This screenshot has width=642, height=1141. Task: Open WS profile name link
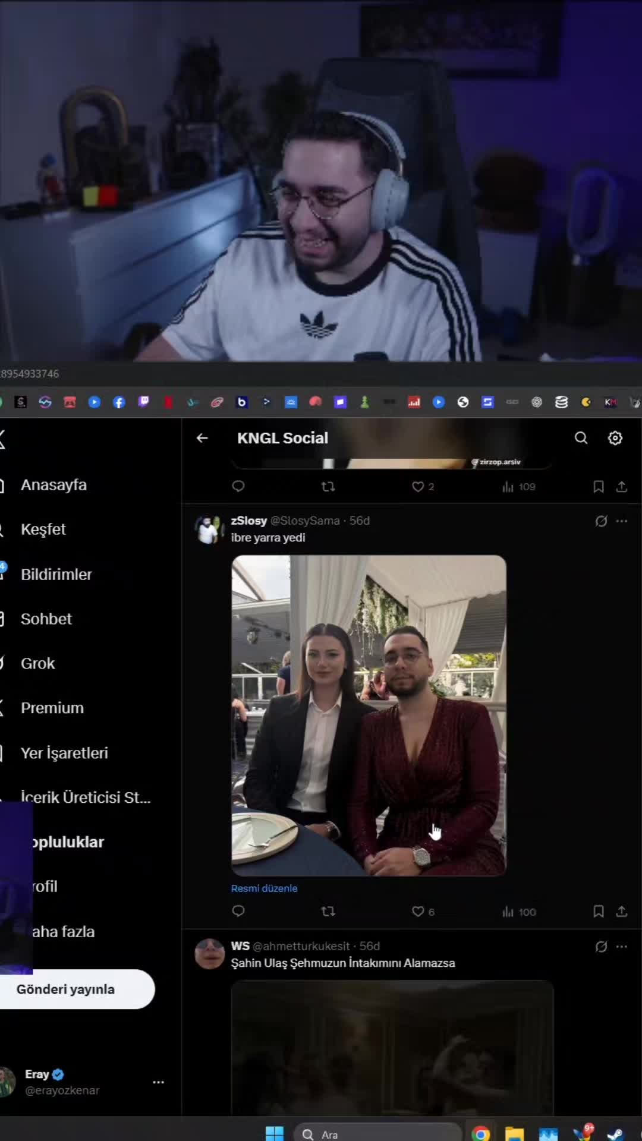(x=240, y=946)
